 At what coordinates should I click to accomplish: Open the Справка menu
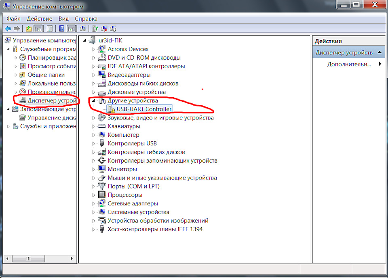[x=86, y=19]
